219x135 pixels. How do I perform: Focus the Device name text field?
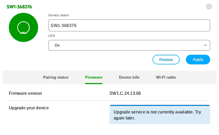click(x=129, y=25)
